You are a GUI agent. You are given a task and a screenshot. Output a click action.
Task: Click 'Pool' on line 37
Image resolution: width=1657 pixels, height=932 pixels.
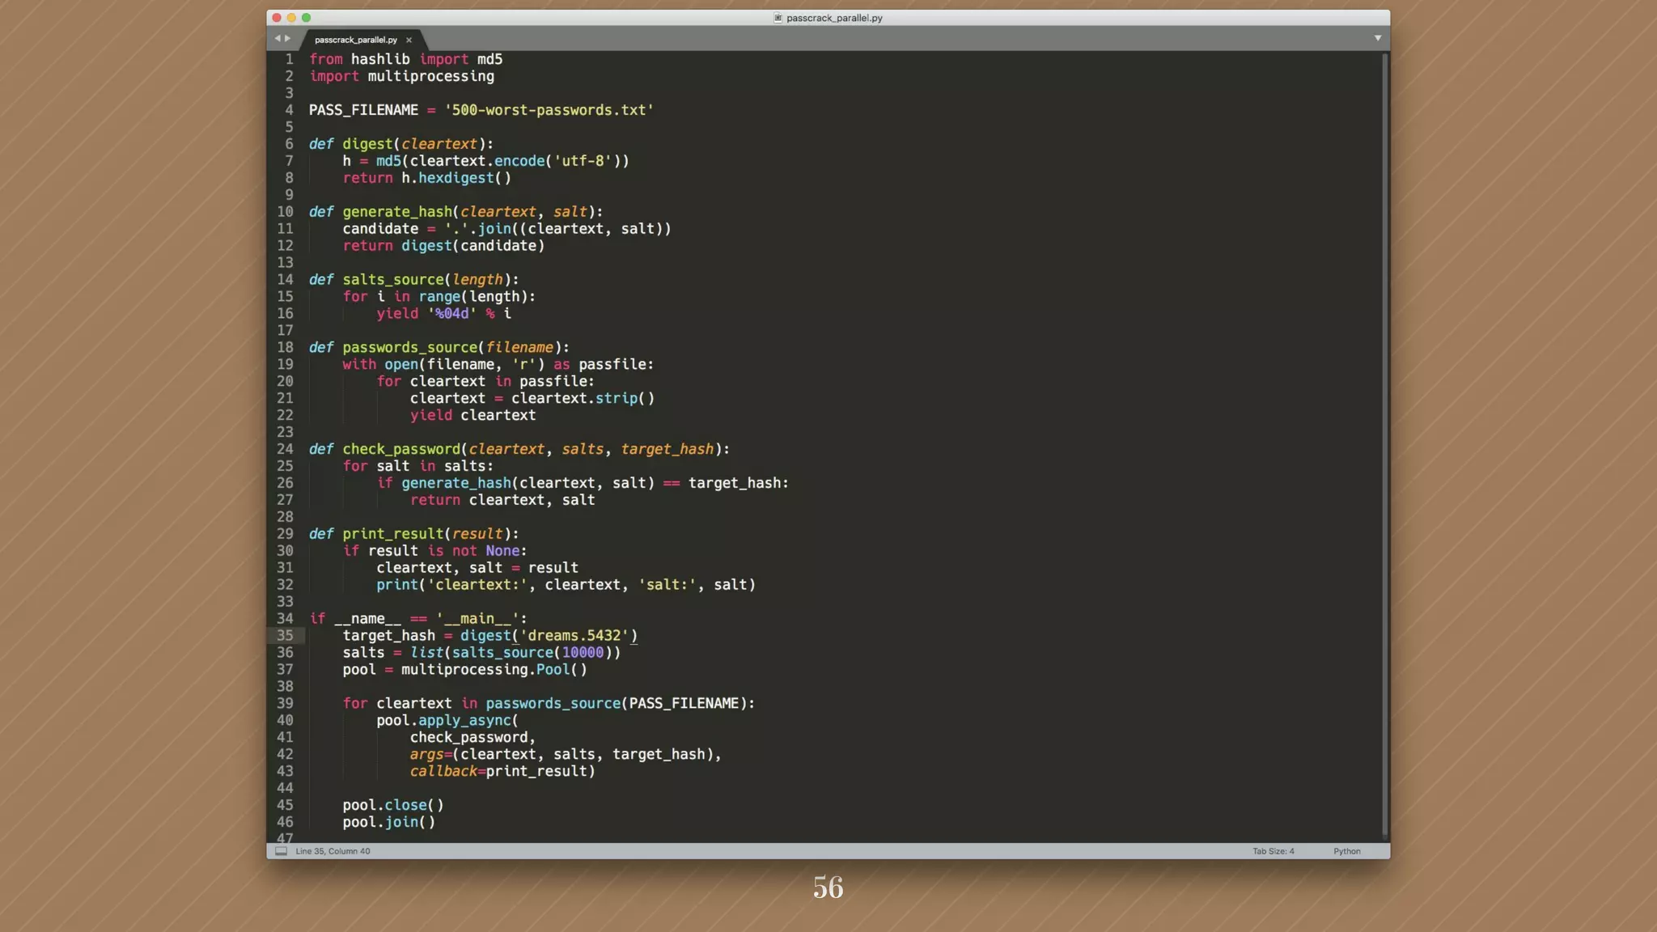(x=553, y=670)
